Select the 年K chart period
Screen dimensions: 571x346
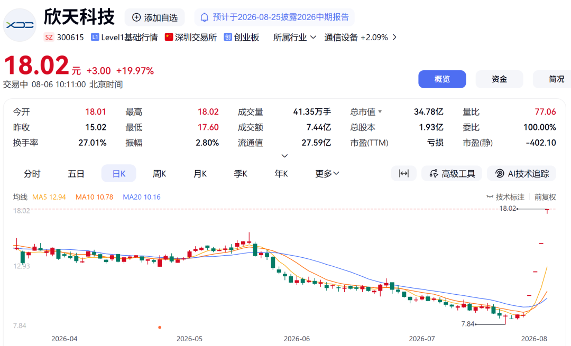point(281,174)
